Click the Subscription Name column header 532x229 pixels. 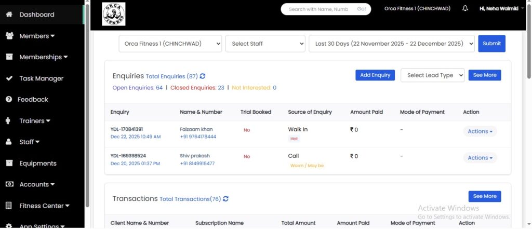220,223
